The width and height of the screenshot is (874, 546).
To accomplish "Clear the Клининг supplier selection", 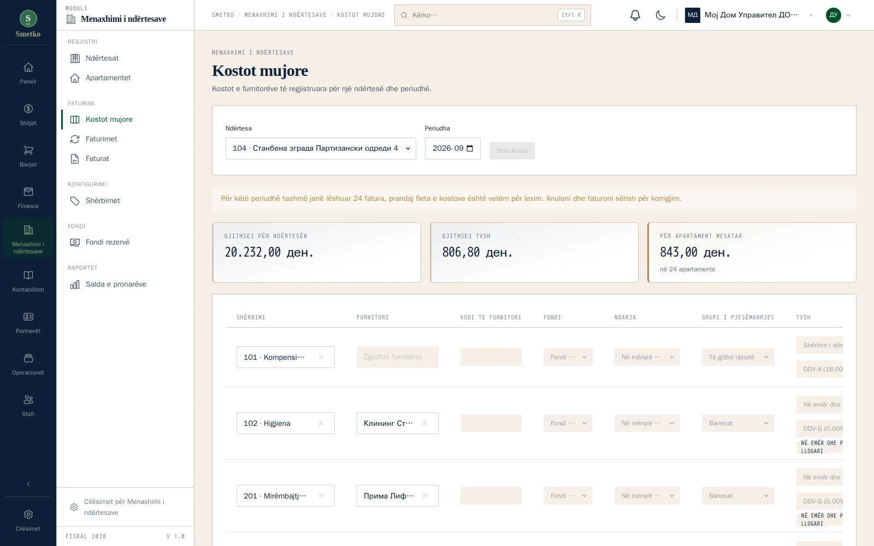I will coord(425,423).
